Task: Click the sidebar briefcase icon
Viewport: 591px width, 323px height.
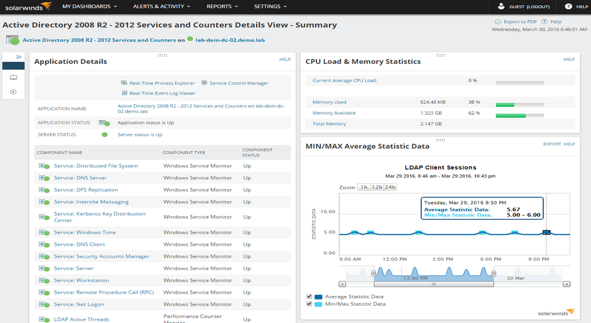Action: 14,77
